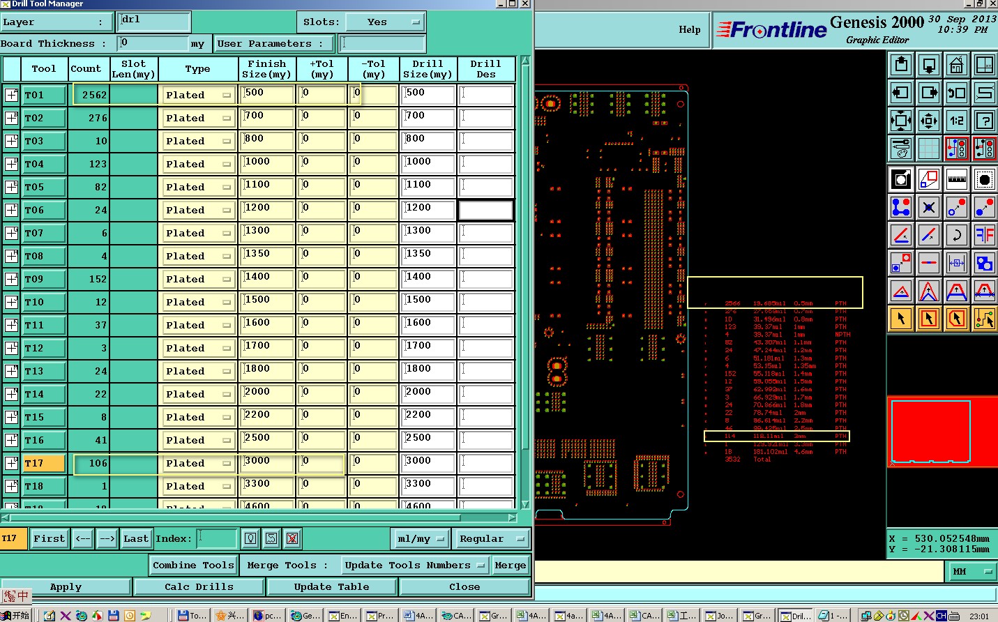Click the pan down view icon
998x622 pixels.
[929, 66]
